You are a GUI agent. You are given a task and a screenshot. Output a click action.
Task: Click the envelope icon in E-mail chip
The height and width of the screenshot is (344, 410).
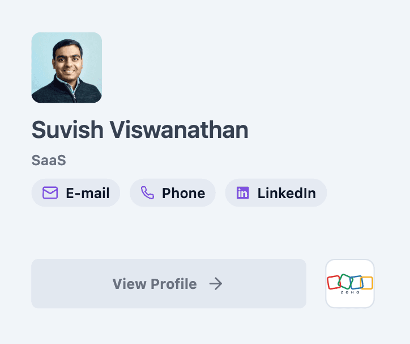(50, 193)
